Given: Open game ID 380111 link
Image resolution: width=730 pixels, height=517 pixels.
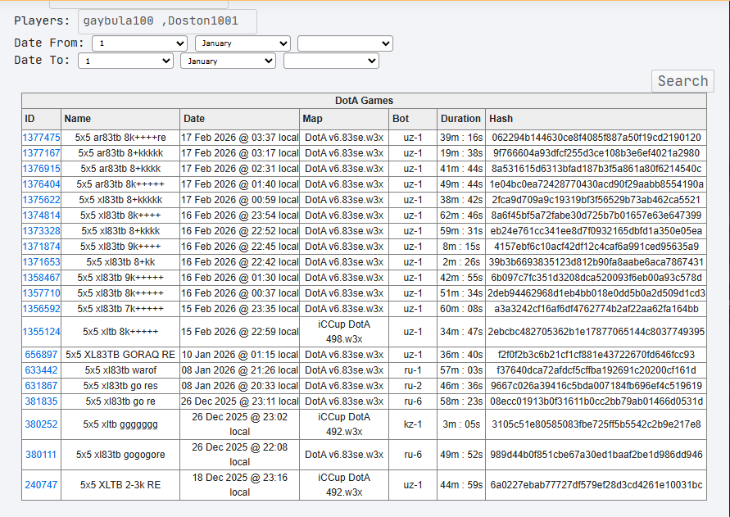Looking at the screenshot, I should click(x=41, y=455).
